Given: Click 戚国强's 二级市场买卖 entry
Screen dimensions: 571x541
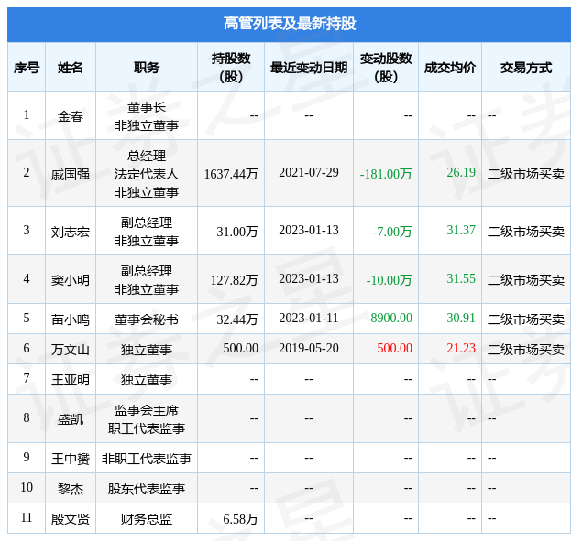Looking at the screenshot, I should tap(526, 174).
